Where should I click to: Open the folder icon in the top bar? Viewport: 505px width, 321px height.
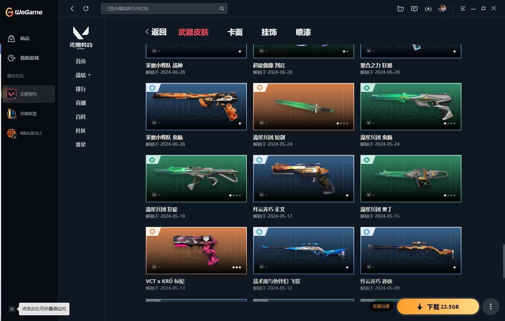click(401, 9)
